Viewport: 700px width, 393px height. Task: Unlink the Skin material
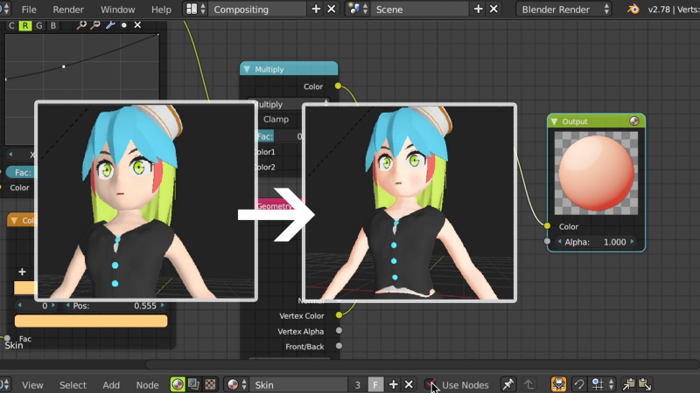409,384
